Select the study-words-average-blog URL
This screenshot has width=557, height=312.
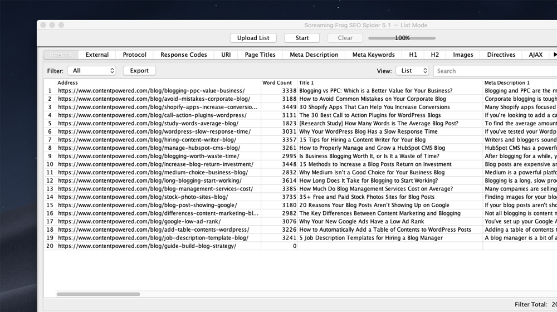(x=148, y=123)
